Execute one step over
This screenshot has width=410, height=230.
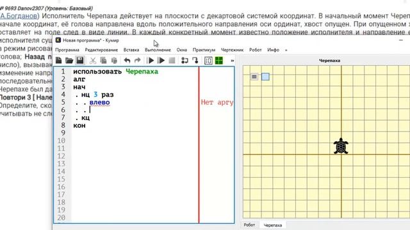[x=184, y=61]
